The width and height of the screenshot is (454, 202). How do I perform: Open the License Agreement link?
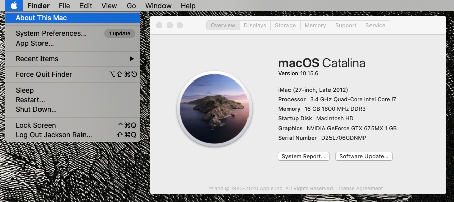click(359, 189)
